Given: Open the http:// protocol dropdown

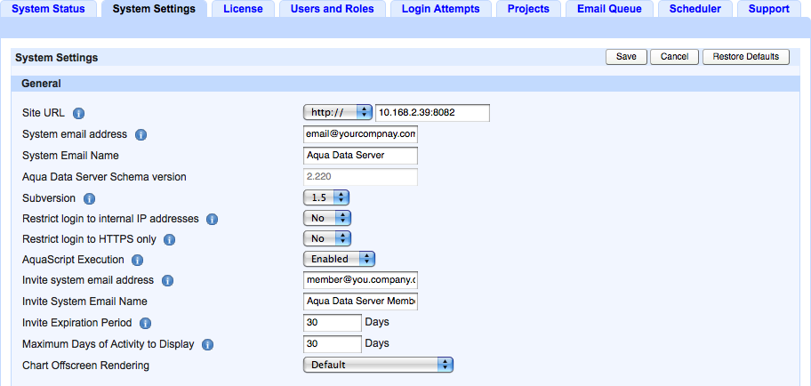Looking at the screenshot, I should point(338,112).
